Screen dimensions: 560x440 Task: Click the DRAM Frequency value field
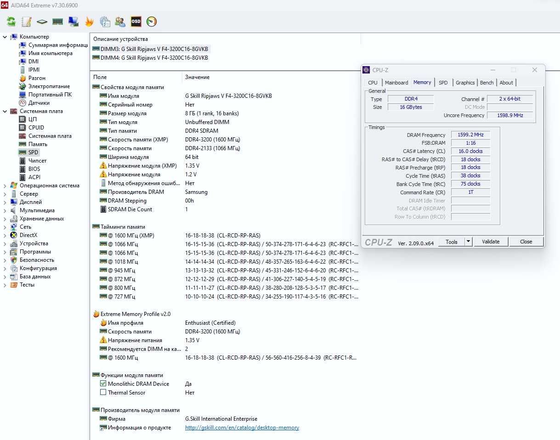(x=470, y=135)
